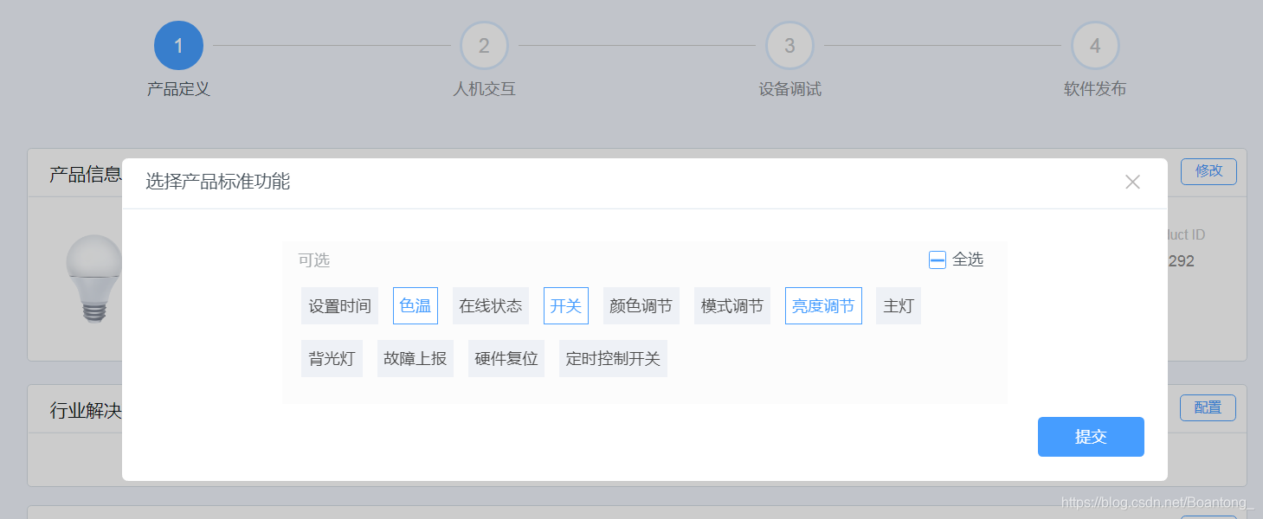
Task: Click the step 3 设备调试 circle
Action: 789,45
